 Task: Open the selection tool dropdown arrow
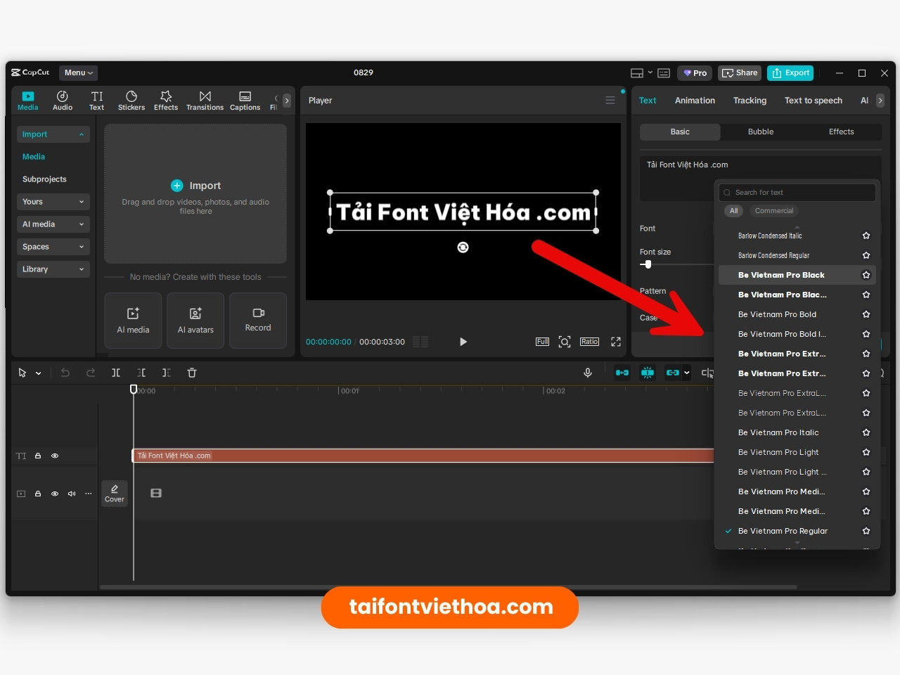click(38, 373)
